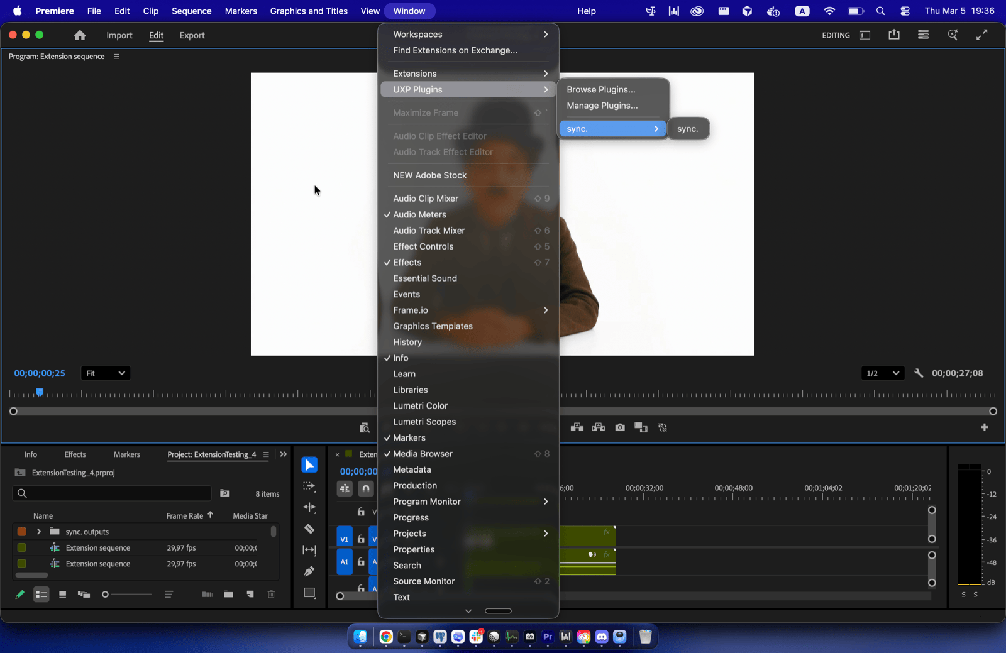1006x653 pixels.
Task: Uncheck Audio Meters in the Window menu
Action: tap(419, 214)
